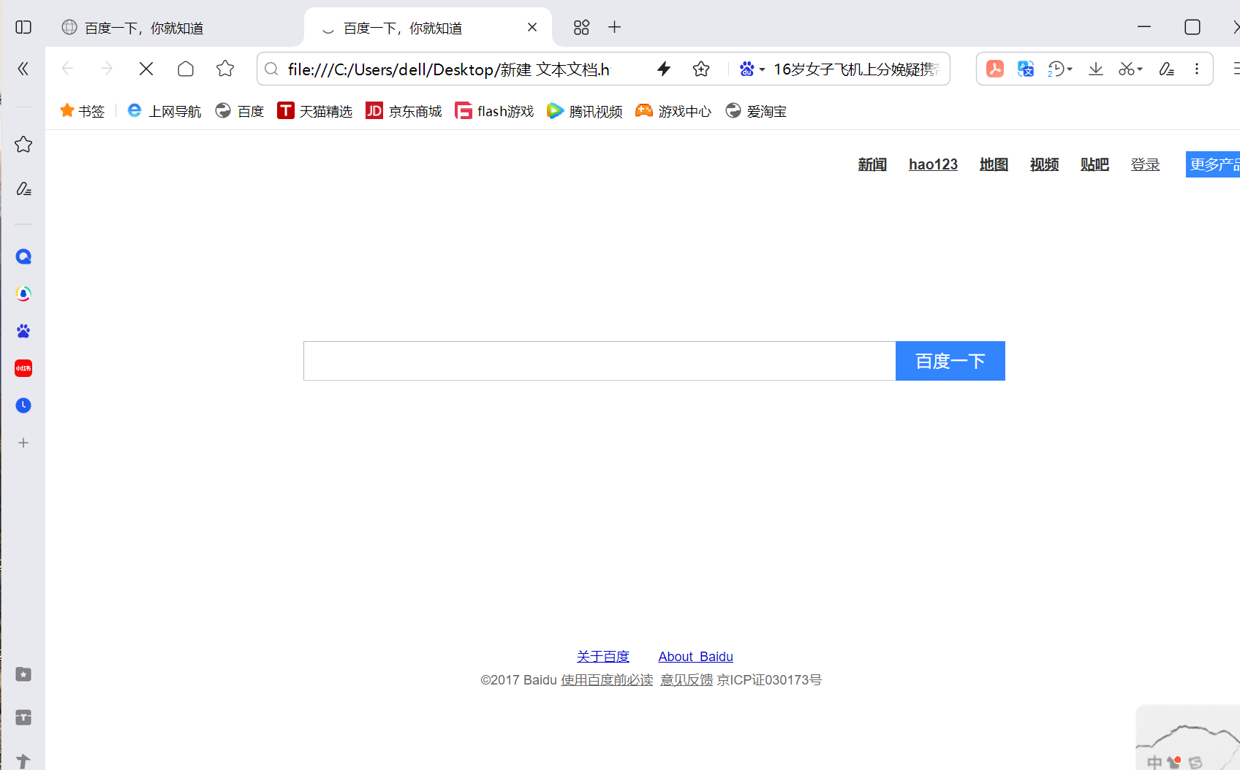The height and width of the screenshot is (770, 1240).
Task: Open sidebar red 小红书 icon
Action: (x=23, y=368)
